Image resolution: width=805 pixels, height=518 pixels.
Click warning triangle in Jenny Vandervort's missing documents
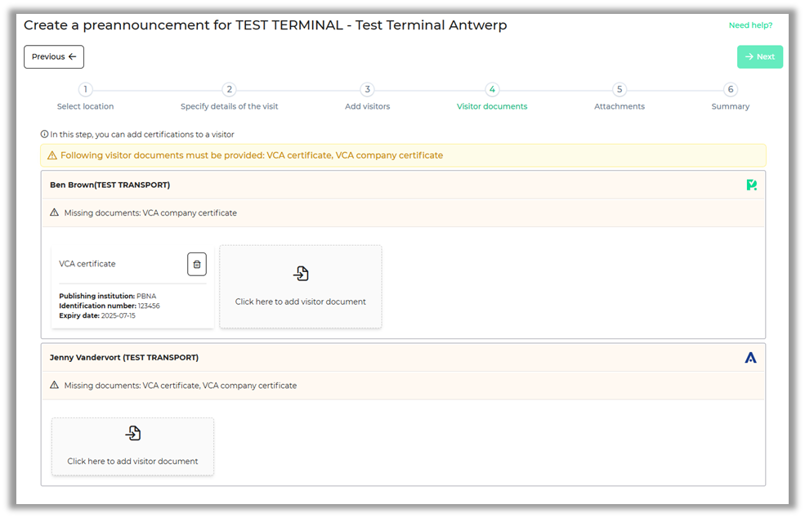coord(55,385)
